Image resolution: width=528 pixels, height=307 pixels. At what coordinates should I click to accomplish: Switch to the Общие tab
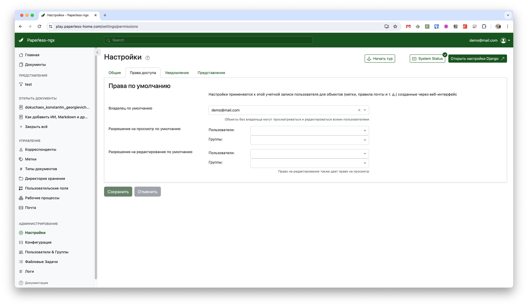[115, 73]
